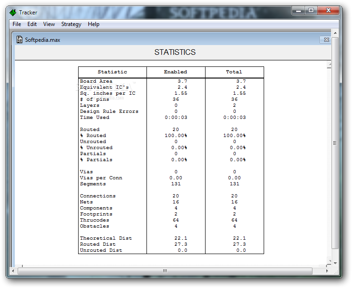Select the Routed Dist label
This screenshot has width=352, height=288.
98,245
